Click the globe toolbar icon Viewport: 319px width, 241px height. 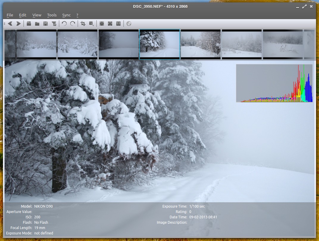(129, 24)
